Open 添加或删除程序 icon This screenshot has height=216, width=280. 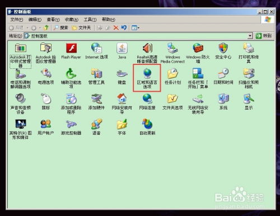71,98
